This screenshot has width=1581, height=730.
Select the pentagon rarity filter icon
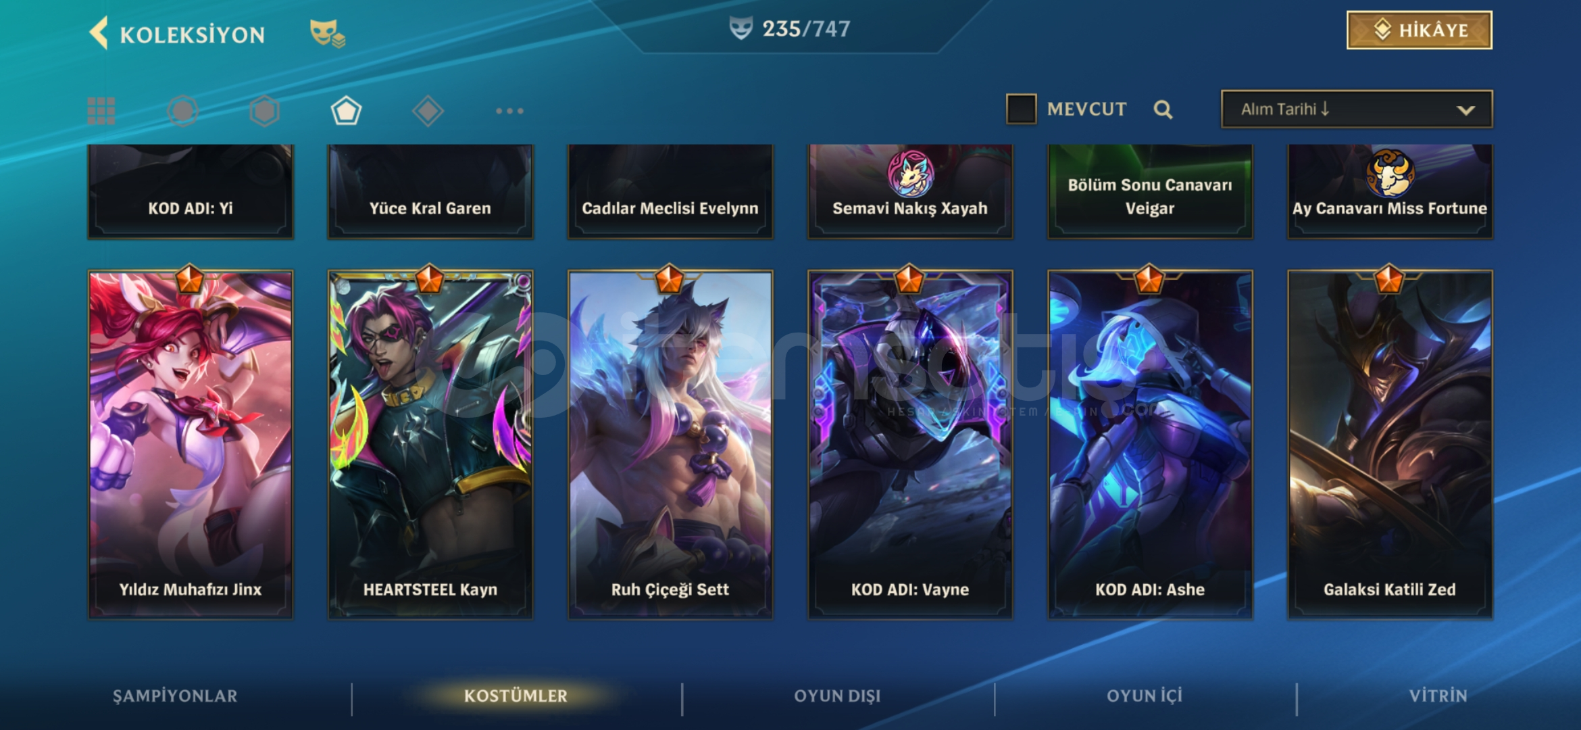346,111
